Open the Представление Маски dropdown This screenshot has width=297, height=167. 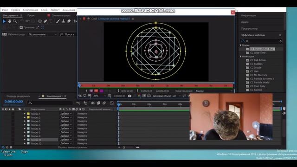[x=214, y=91]
